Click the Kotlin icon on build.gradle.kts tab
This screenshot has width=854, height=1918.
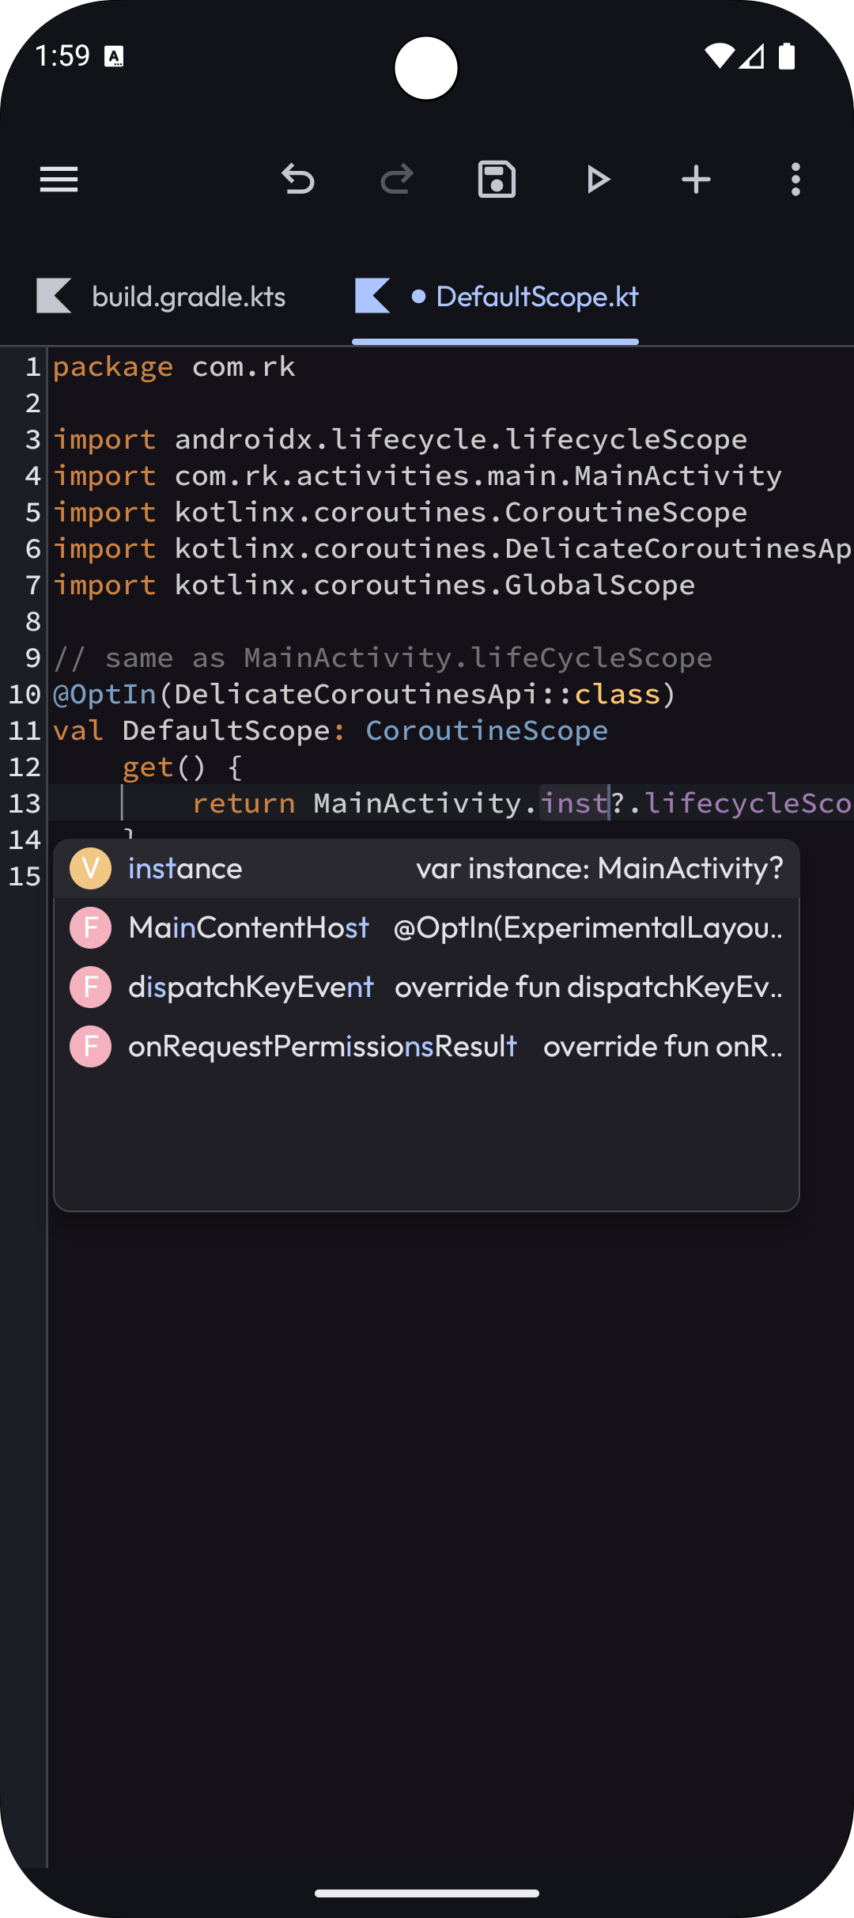(54, 296)
